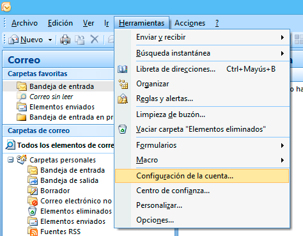This screenshot has height=236, width=303.
Task: Click the Correo electrónico no deseado junk icon
Action: click(x=33, y=201)
